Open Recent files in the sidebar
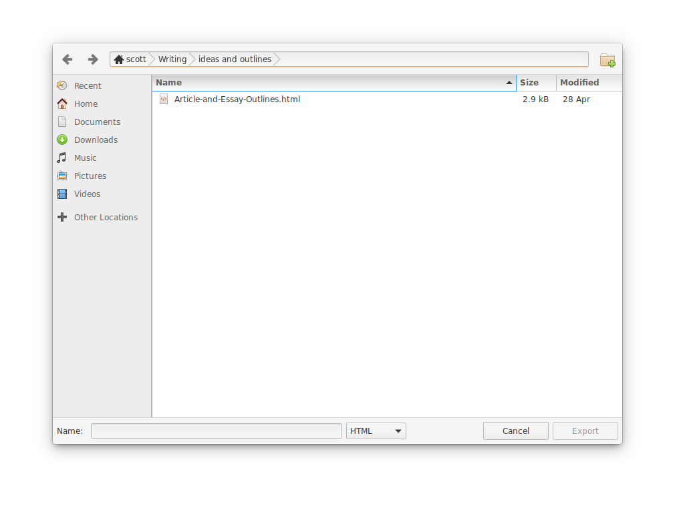 coord(88,86)
